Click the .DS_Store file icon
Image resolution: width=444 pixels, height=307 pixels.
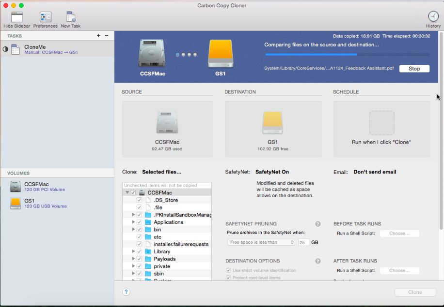click(148, 200)
